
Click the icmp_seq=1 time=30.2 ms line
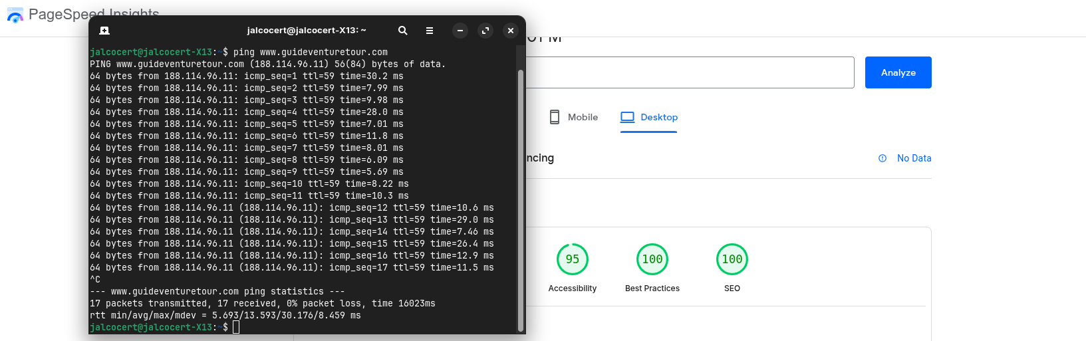(x=247, y=76)
